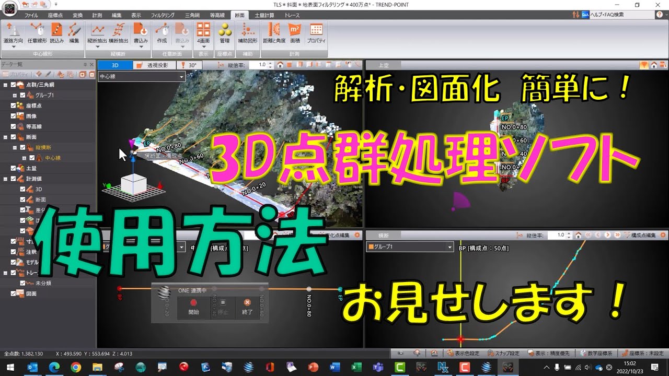Screen dimensions: 669x376
Task: Open Google Chrome from the taskbar
Action: coord(75,367)
